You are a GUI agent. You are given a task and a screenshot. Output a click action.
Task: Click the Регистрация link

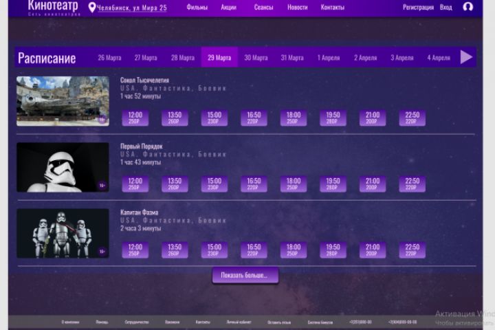[x=418, y=8]
